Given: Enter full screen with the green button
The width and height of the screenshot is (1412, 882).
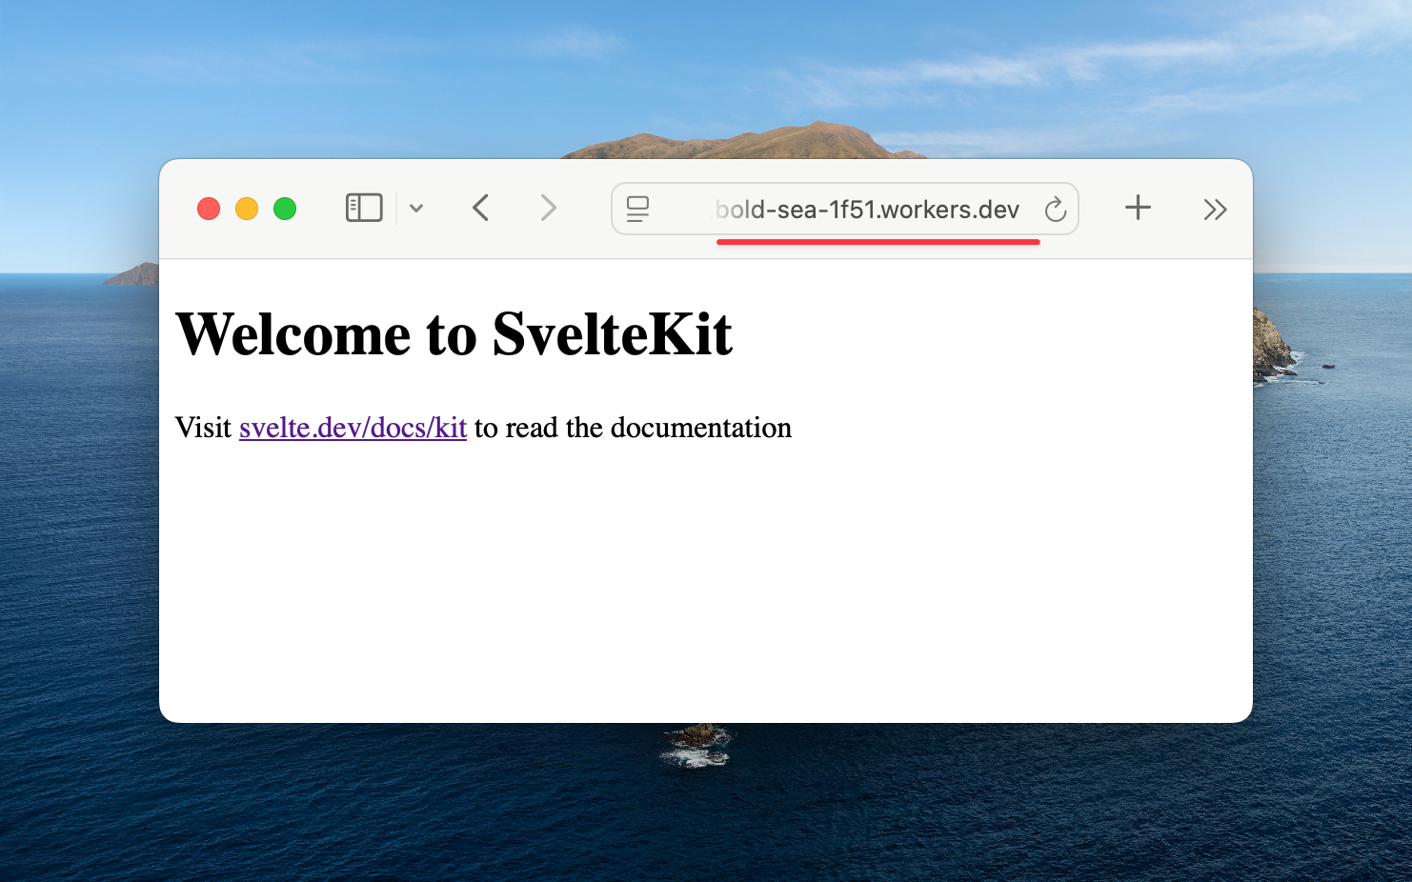Looking at the screenshot, I should (285, 208).
